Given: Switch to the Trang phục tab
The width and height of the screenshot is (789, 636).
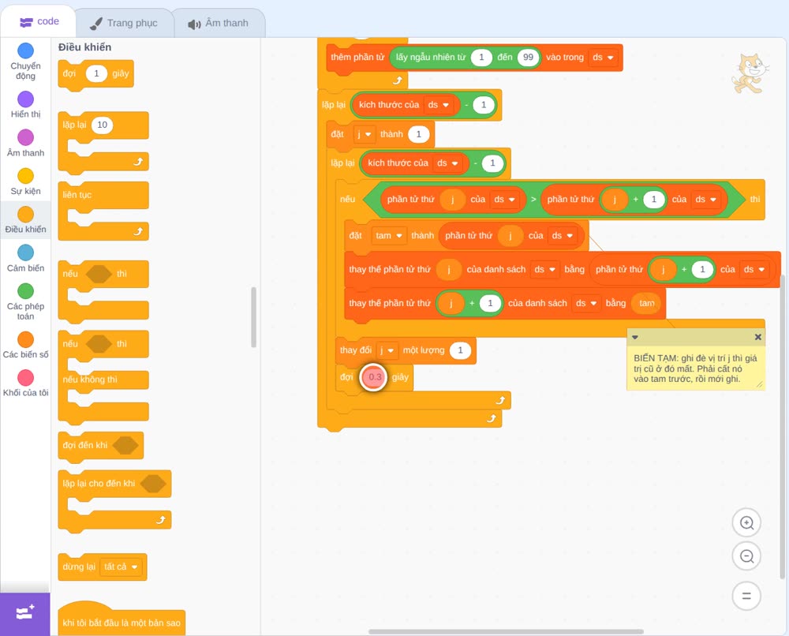Looking at the screenshot, I should pos(124,23).
